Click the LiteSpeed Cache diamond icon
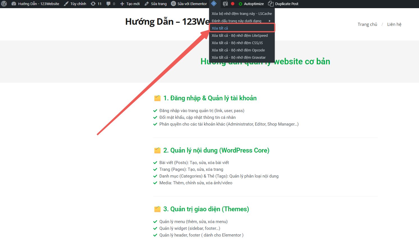 coord(214,4)
